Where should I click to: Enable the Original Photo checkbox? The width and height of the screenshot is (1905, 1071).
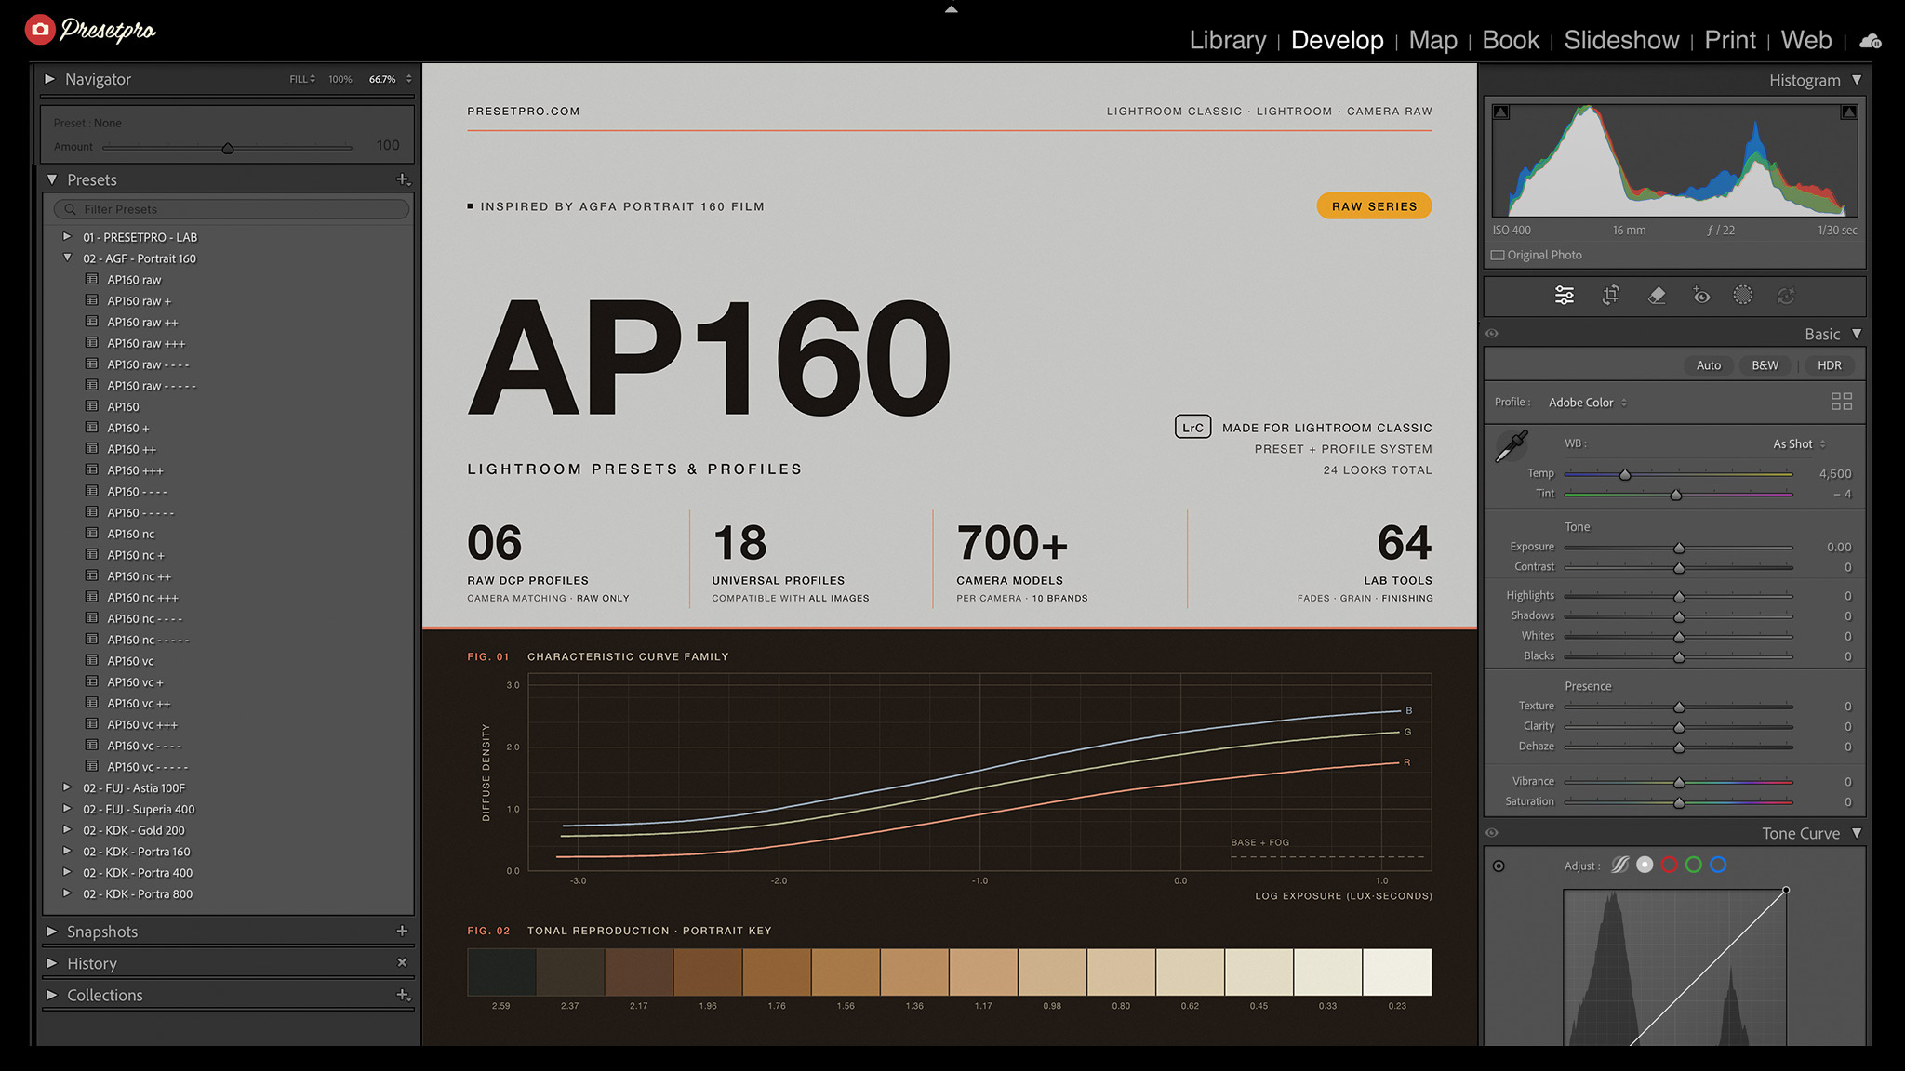(x=1498, y=256)
